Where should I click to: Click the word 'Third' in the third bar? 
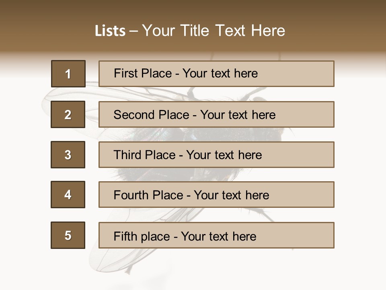click(127, 155)
